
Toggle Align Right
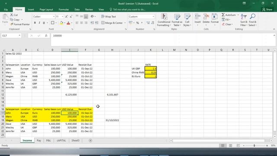[x=86, y=23]
